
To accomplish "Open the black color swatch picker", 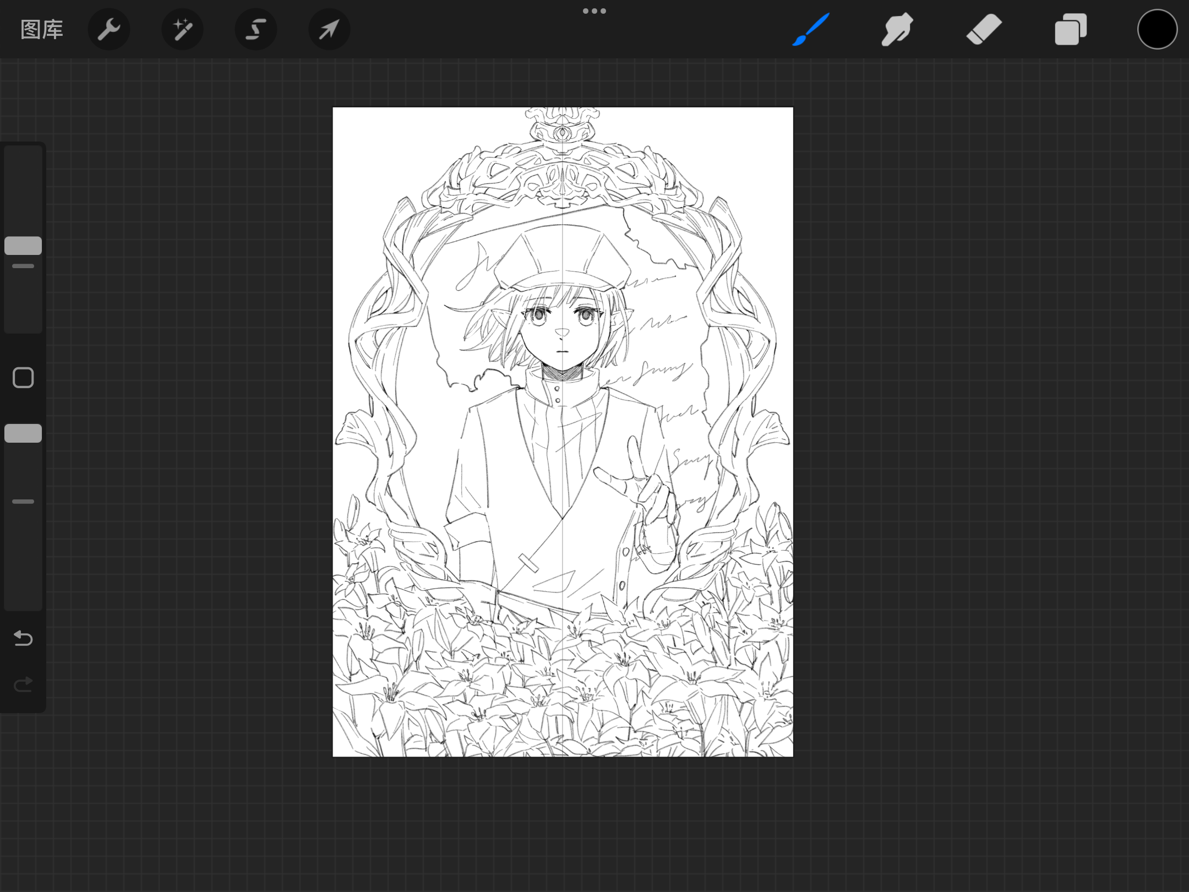I will [1157, 30].
